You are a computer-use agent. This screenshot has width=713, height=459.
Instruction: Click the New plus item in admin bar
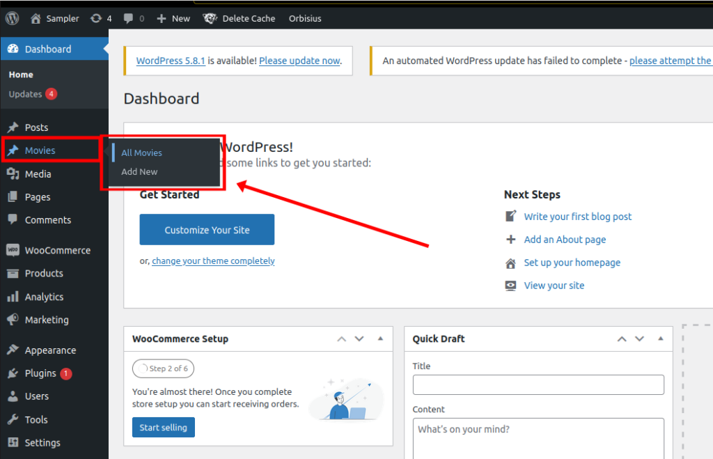173,19
